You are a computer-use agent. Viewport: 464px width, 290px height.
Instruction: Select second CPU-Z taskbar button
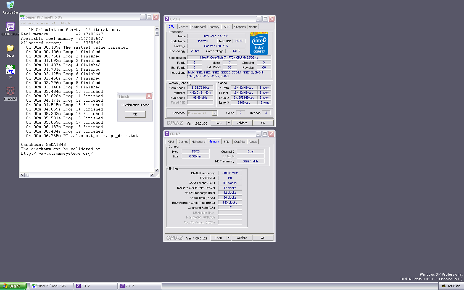click(x=140, y=286)
